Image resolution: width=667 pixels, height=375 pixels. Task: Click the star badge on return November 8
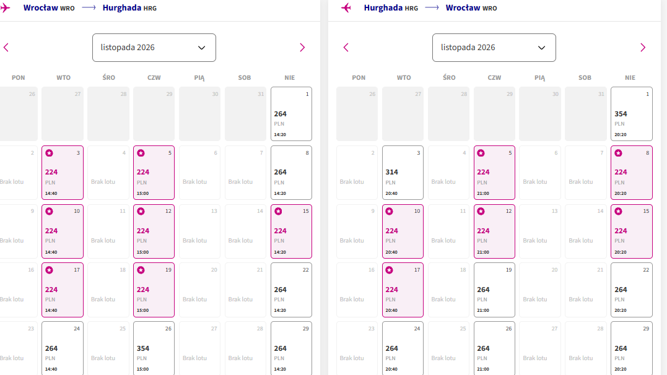point(619,153)
